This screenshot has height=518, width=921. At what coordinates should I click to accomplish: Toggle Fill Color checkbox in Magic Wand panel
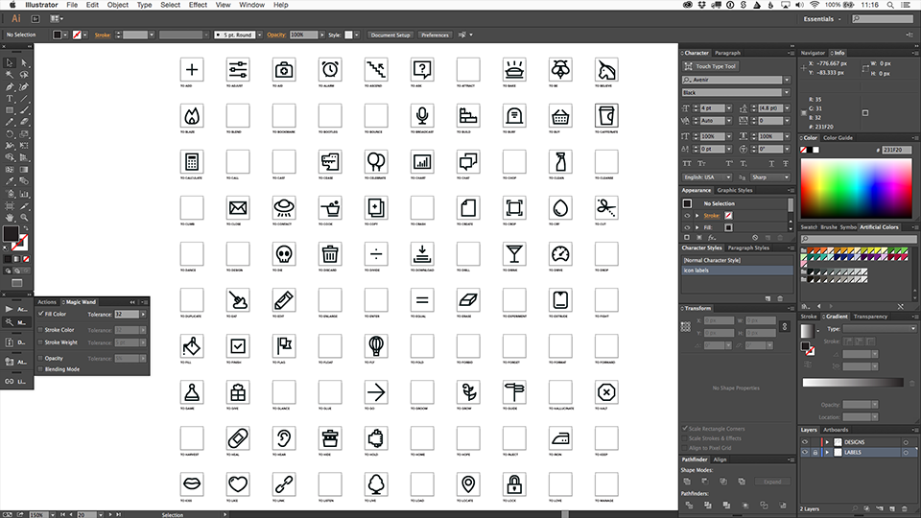40,315
